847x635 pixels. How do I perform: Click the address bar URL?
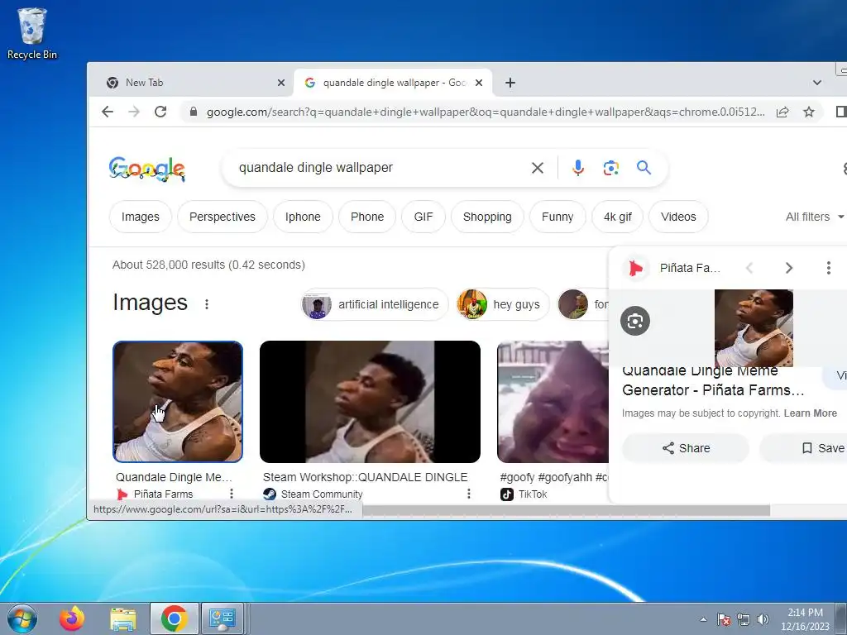[485, 112]
